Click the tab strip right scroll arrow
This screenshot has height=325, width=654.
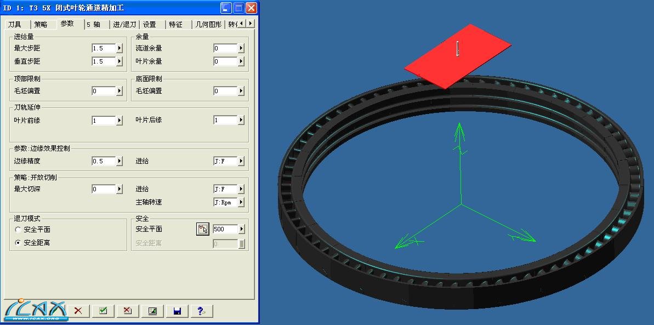[x=251, y=24]
